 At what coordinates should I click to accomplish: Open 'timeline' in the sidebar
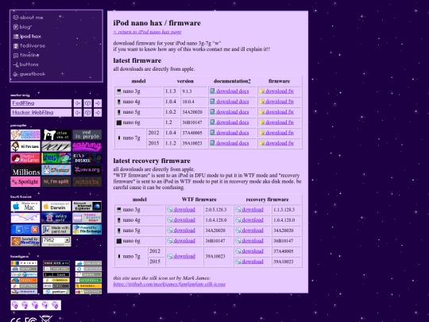pyautogui.click(x=26, y=55)
